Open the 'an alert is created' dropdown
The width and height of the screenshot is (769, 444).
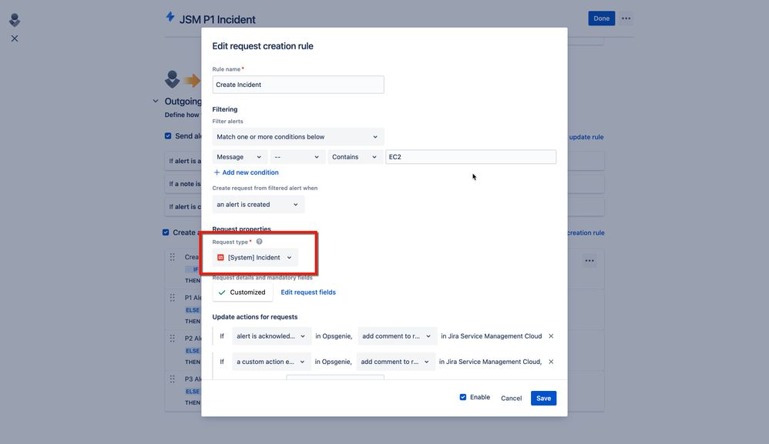coord(258,205)
